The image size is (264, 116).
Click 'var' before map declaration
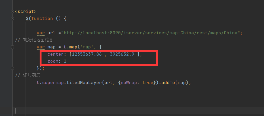pyautogui.click(x=41, y=47)
